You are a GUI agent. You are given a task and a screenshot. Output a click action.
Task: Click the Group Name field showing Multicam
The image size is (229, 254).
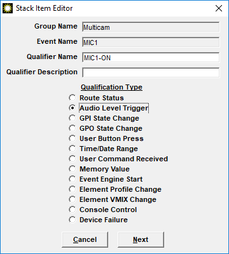click(151, 27)
